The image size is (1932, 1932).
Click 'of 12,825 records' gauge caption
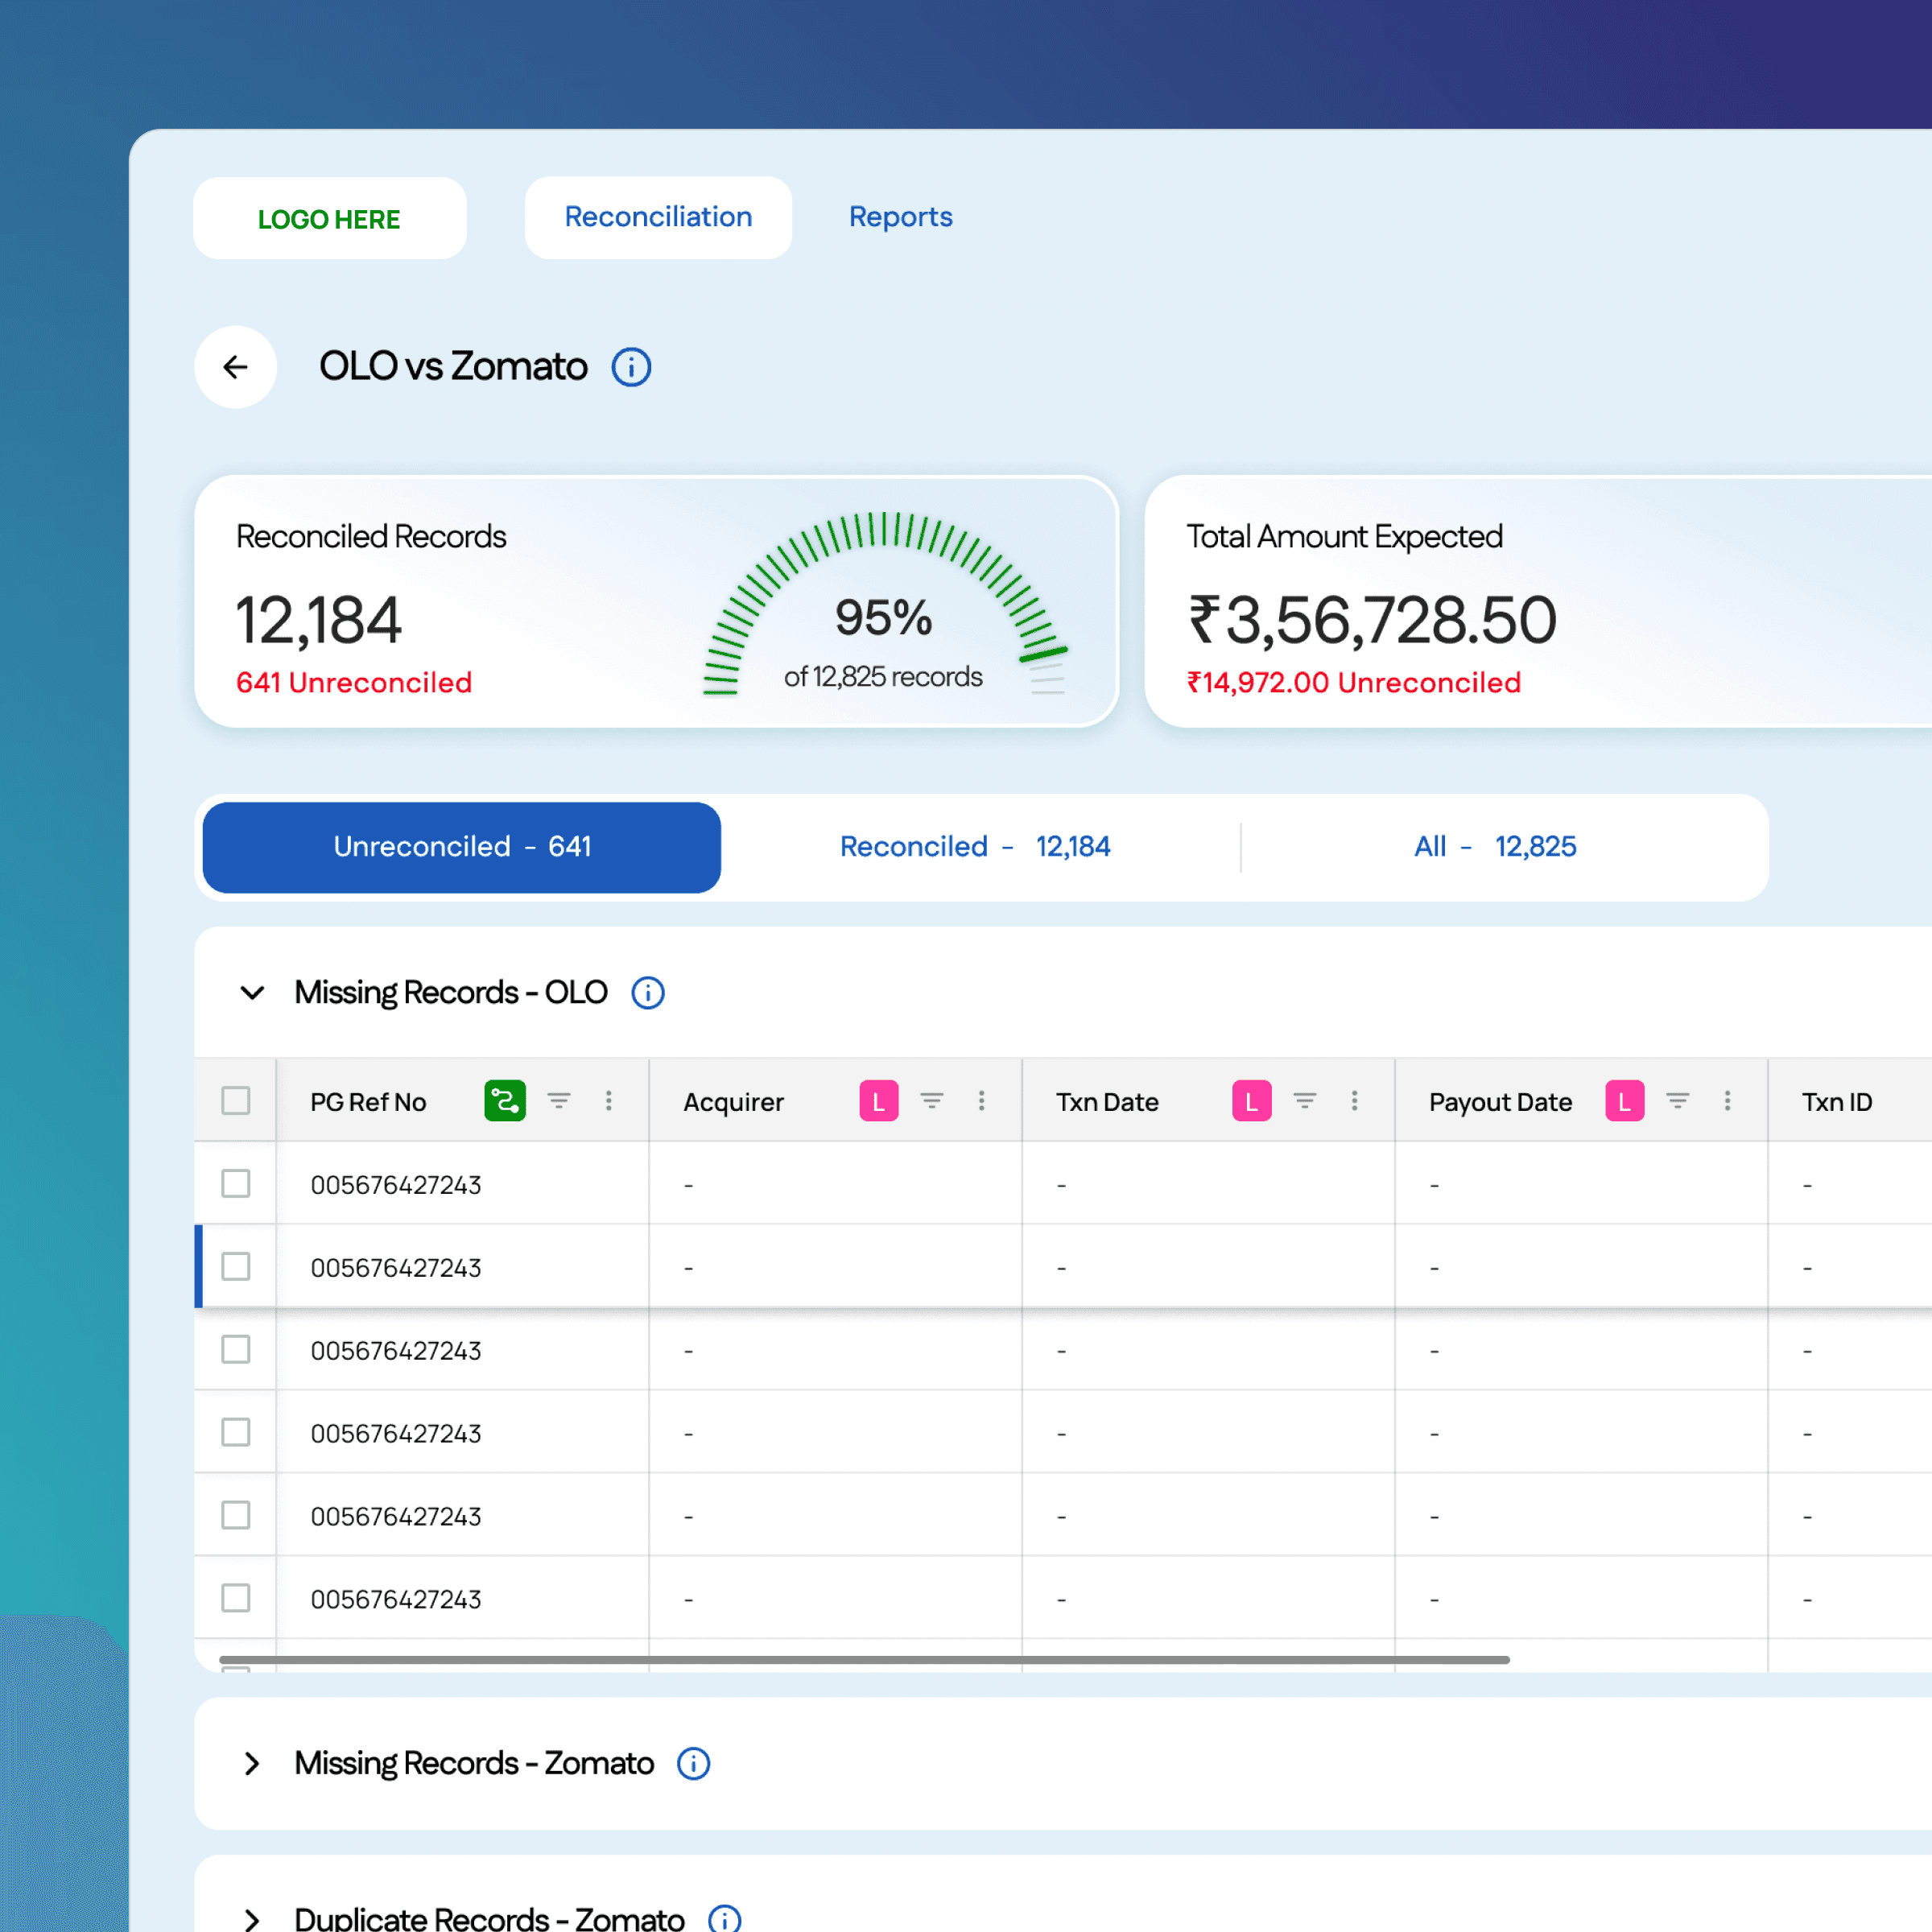tap(883, 677)
